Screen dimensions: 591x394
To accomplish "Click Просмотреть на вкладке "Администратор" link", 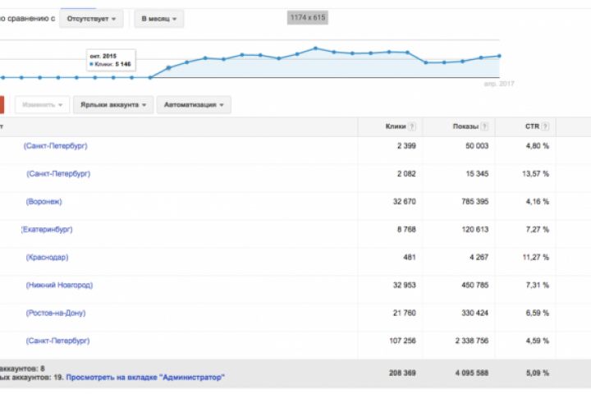I will [x=145, y=377].
